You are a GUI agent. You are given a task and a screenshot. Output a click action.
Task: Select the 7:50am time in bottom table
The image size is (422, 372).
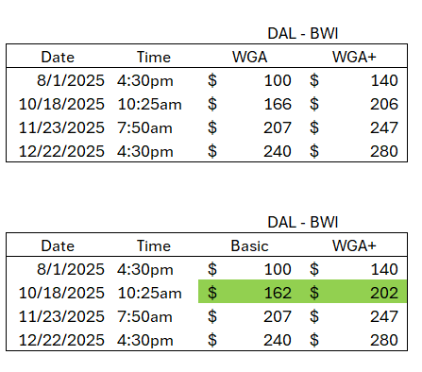144,316
